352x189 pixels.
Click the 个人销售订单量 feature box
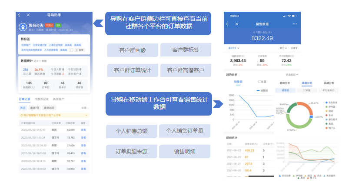tap(185, 131)
